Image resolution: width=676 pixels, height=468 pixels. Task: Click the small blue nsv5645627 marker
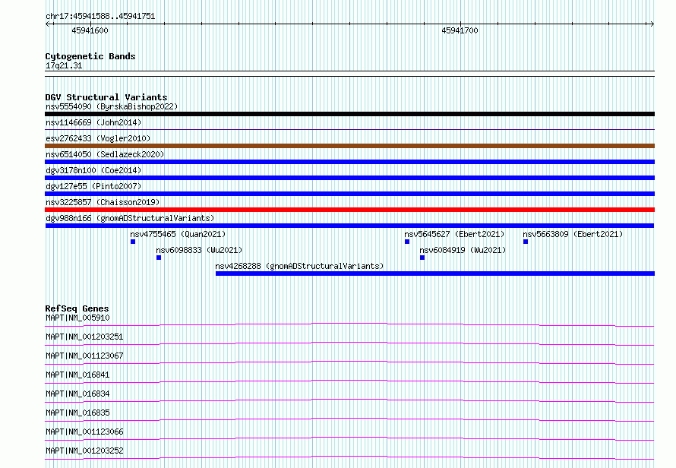pyautogui.click(x=407, y=242)
